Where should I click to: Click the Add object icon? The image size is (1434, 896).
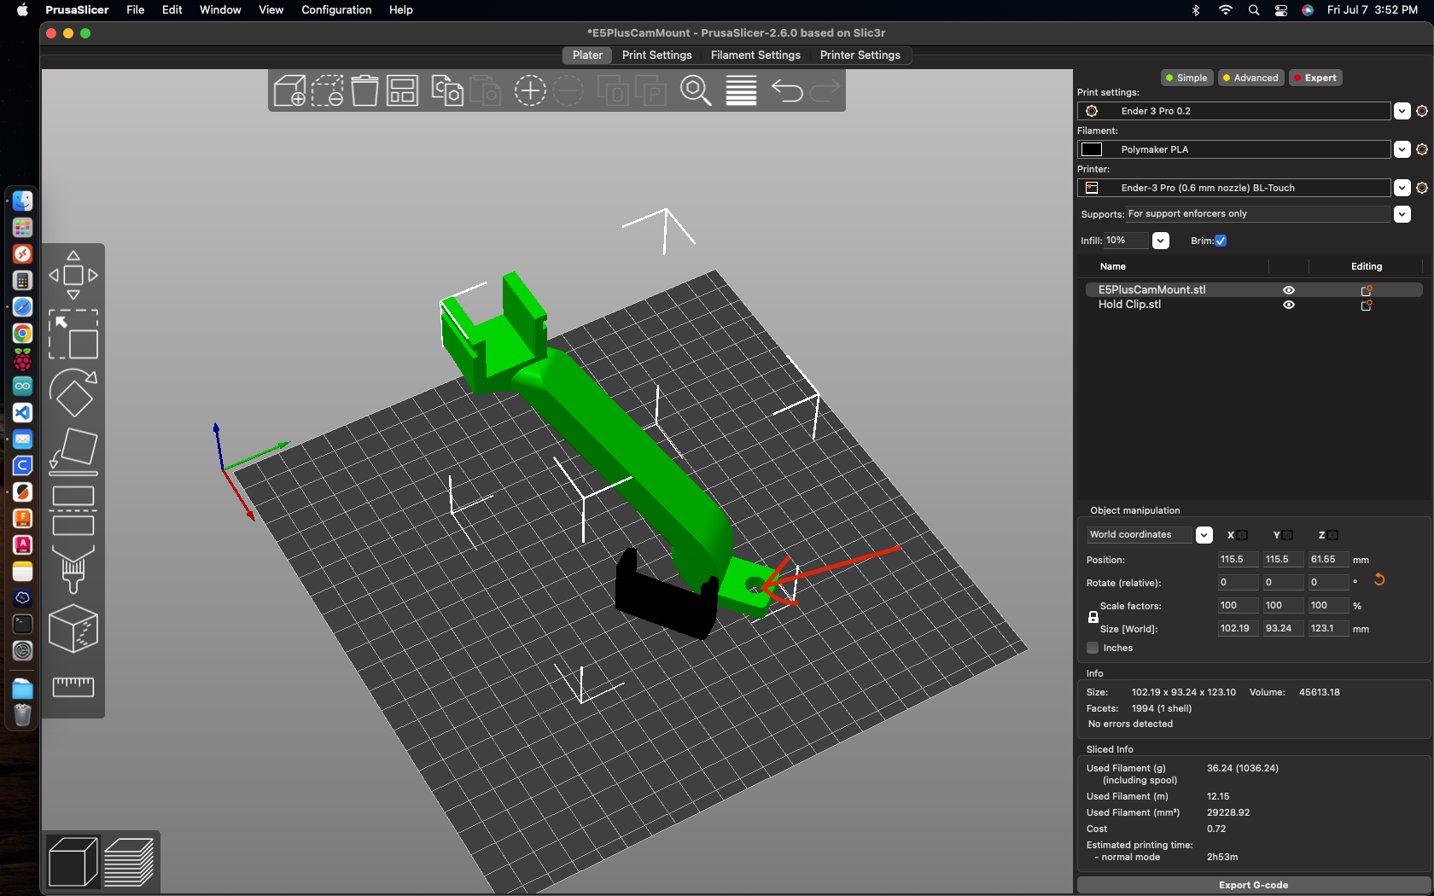[289, 90]
